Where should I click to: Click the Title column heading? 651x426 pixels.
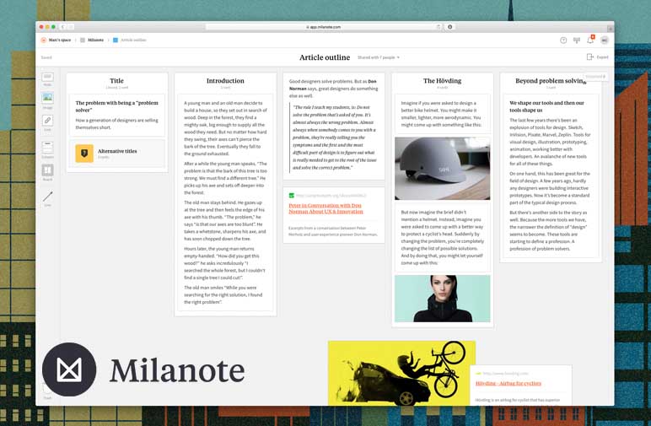point(116,81)
